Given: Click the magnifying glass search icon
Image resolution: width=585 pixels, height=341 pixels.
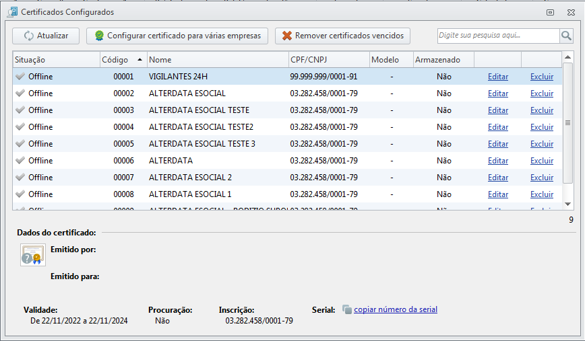Looking at the screenshot, I should pos(566,36).
